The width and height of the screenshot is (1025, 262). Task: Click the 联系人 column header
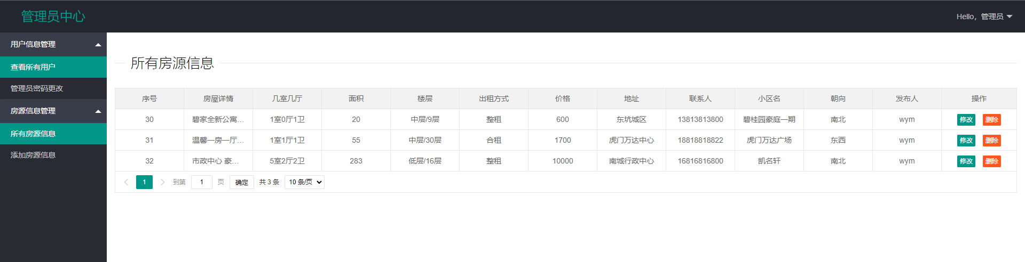[700, 99]
